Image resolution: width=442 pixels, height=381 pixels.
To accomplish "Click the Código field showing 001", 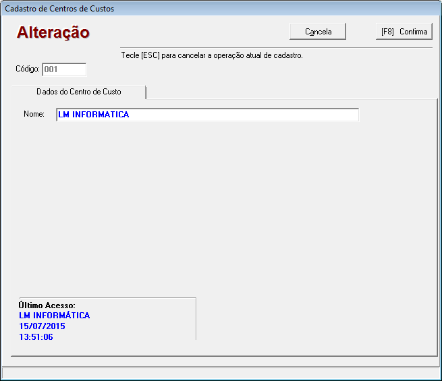I will point(64,69).
